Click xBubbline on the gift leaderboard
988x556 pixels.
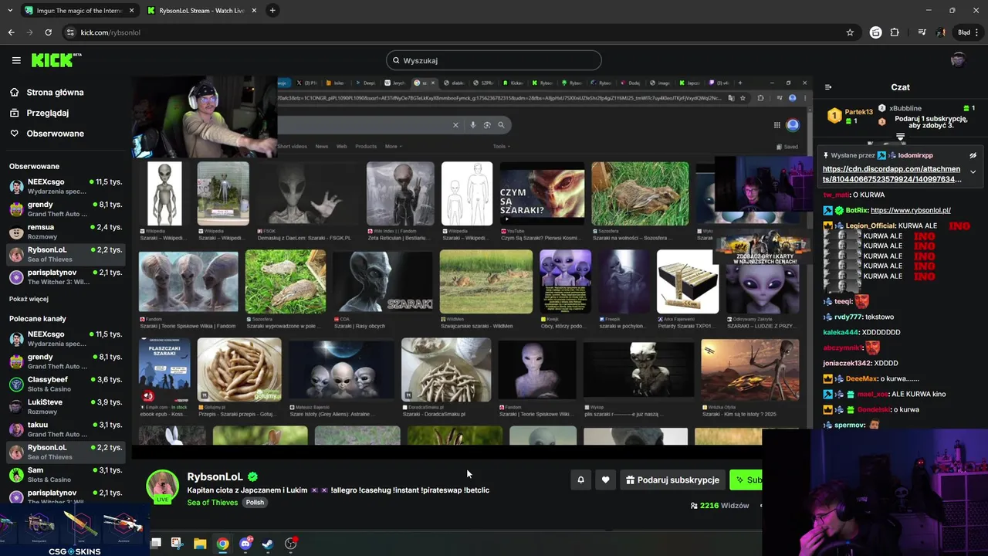905,108
